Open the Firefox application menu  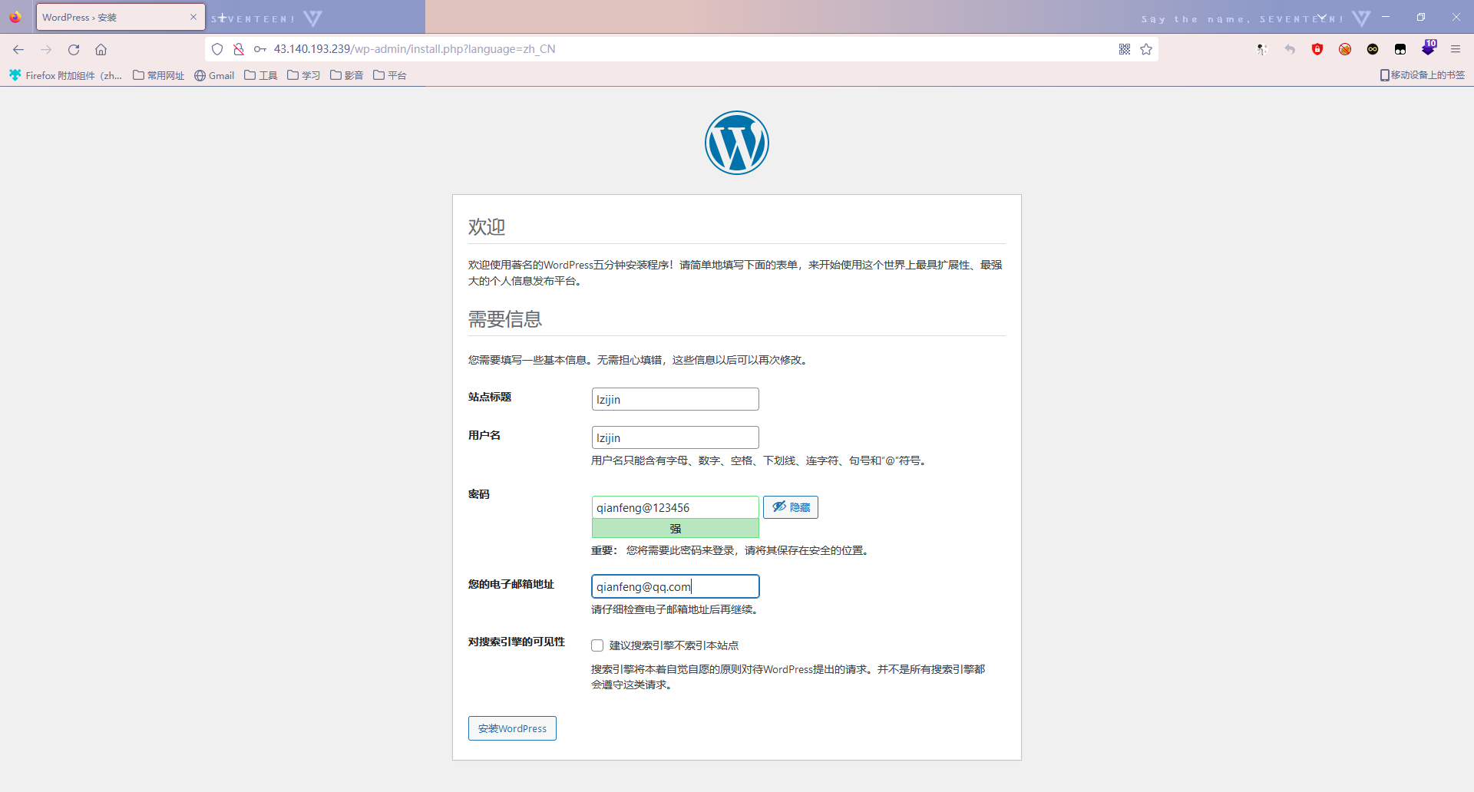[x=1456, y=49]
